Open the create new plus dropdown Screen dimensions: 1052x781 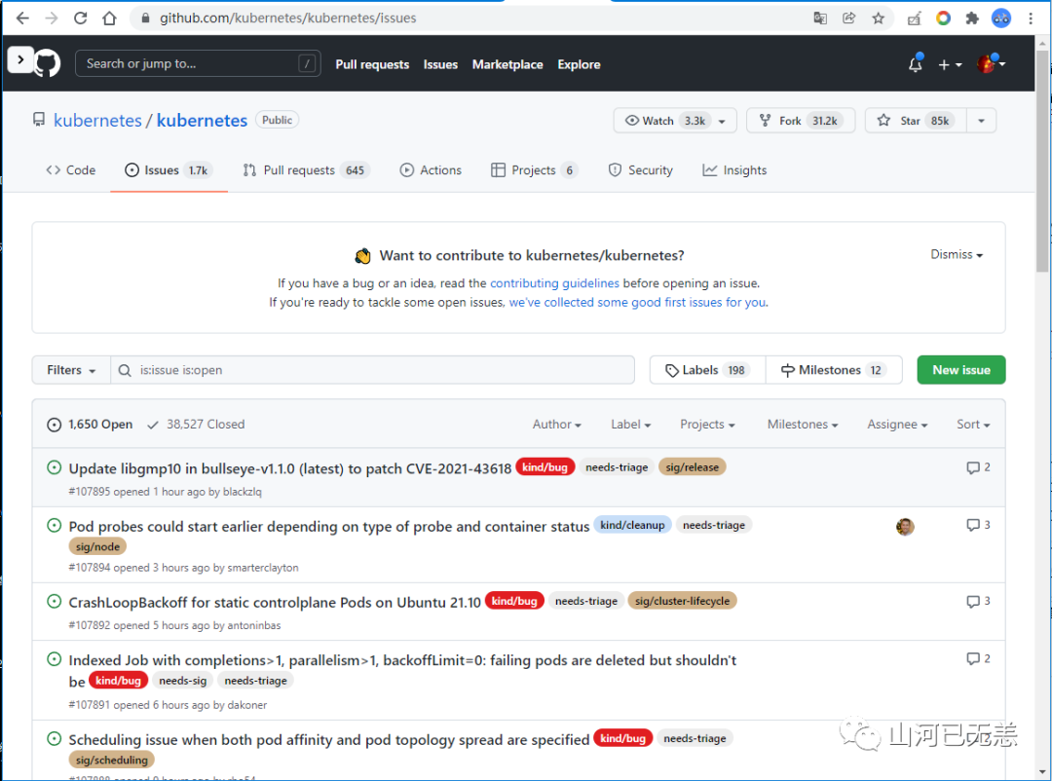point(950,64)
